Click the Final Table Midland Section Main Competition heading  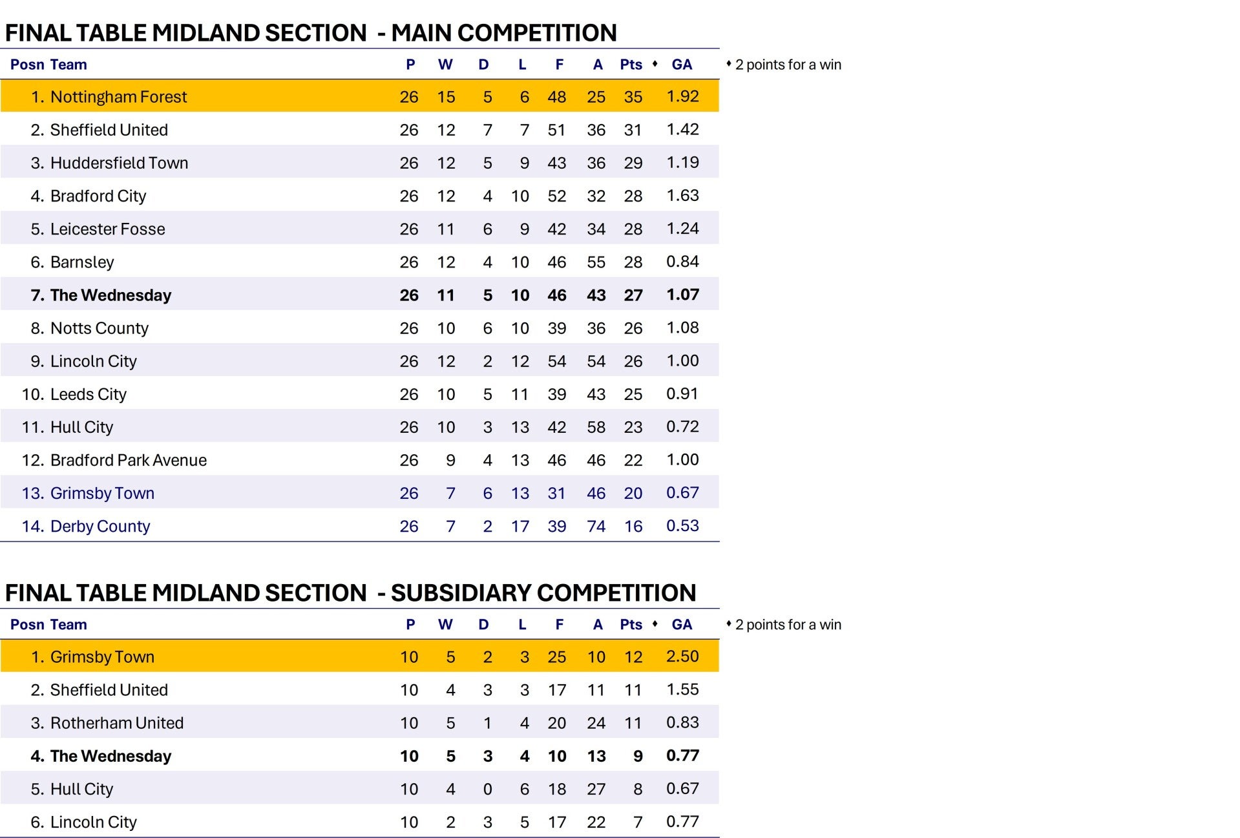tap(311, 32)
